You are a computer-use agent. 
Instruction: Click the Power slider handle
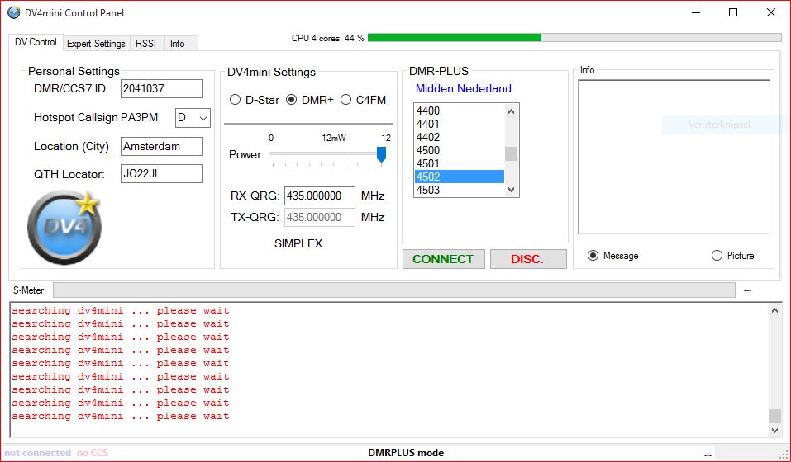click(382, 154)
